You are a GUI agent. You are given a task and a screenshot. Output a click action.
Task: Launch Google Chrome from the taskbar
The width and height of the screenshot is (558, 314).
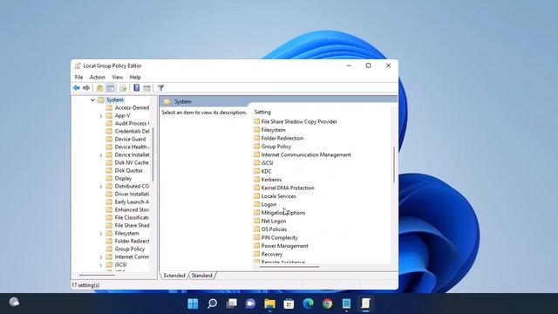pyautogui.click(x=328, y=304)
